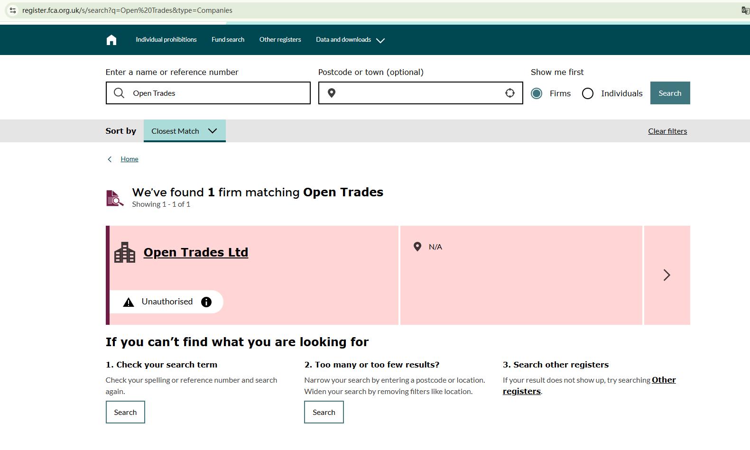Image resolution: width=750 pixels, height=450 pixels.
Task: Click the Clear filters link
Action: 667,131
